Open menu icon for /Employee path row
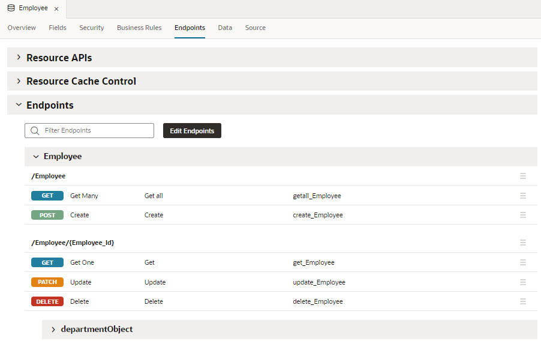This screenshot has height=344, width=541. 523,176
